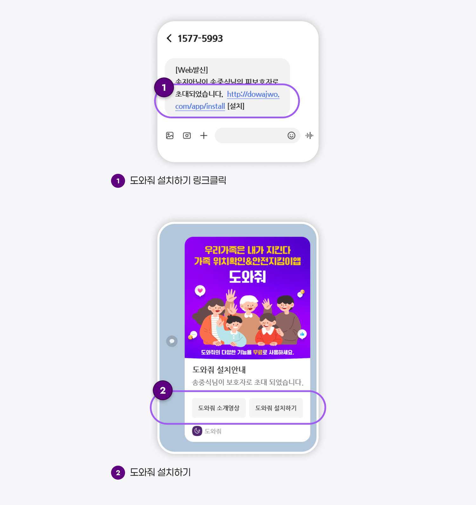Tap the 도와줘 설치하기 button
This screenshot has width=476, height=505.
click(x=276, y=408)
